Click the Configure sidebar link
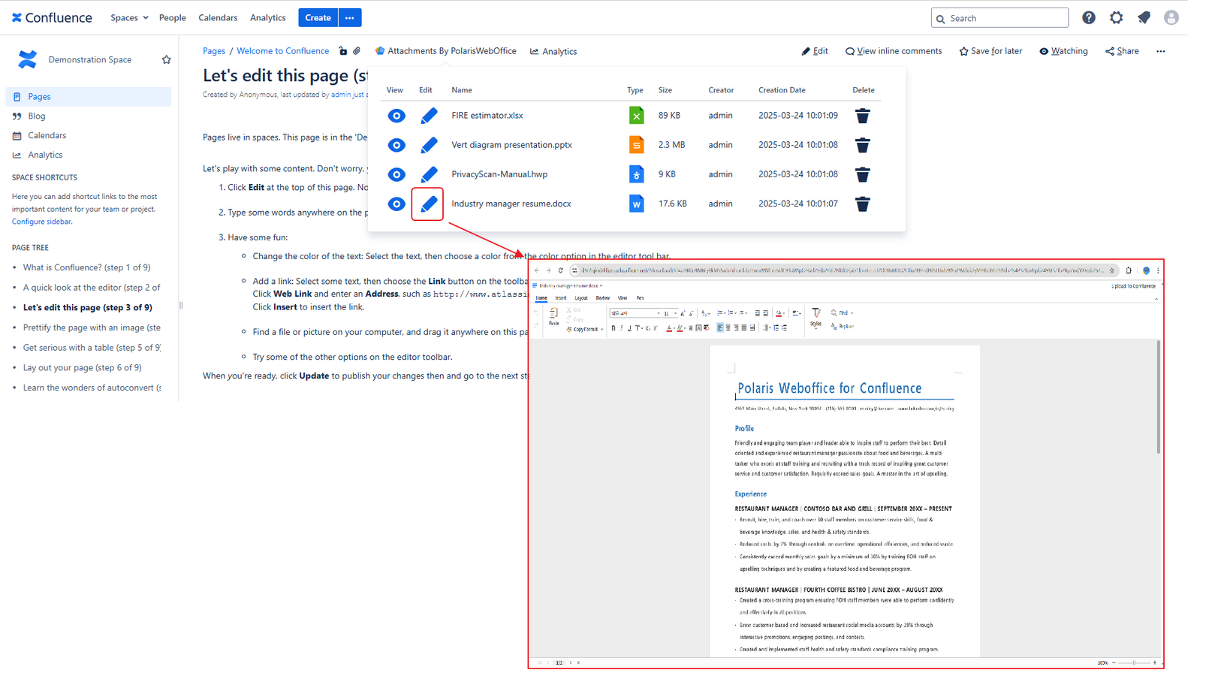 [x=41, y=222]
